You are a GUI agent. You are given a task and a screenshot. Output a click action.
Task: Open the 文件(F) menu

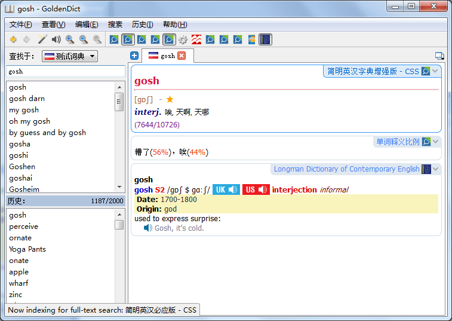20,25
